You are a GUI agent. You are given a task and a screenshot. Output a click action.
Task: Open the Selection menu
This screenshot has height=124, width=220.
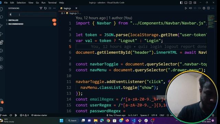pos(21,3)
